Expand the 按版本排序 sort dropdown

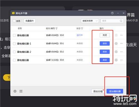coord(90,21)
